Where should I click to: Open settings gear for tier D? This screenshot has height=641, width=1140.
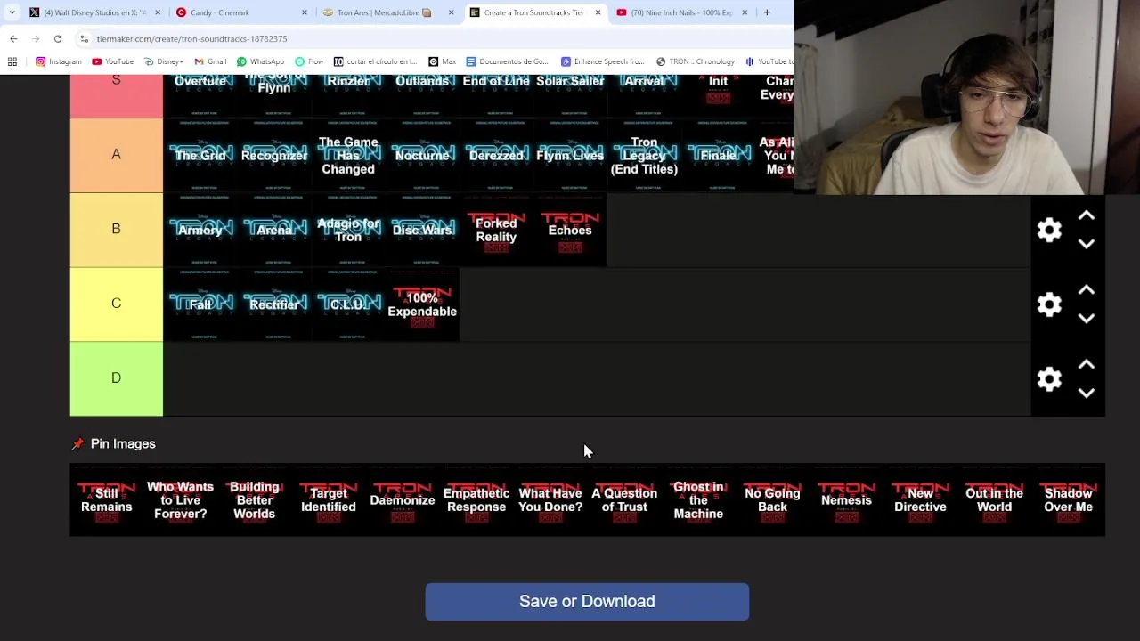click(1049, 379)
